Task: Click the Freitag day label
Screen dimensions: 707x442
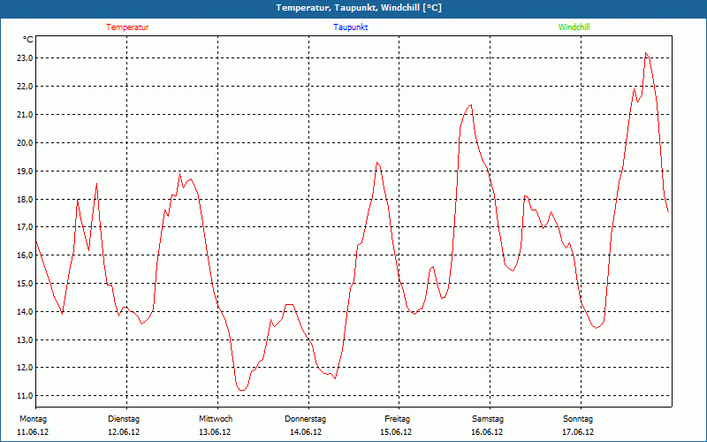Action: (397, 419)
